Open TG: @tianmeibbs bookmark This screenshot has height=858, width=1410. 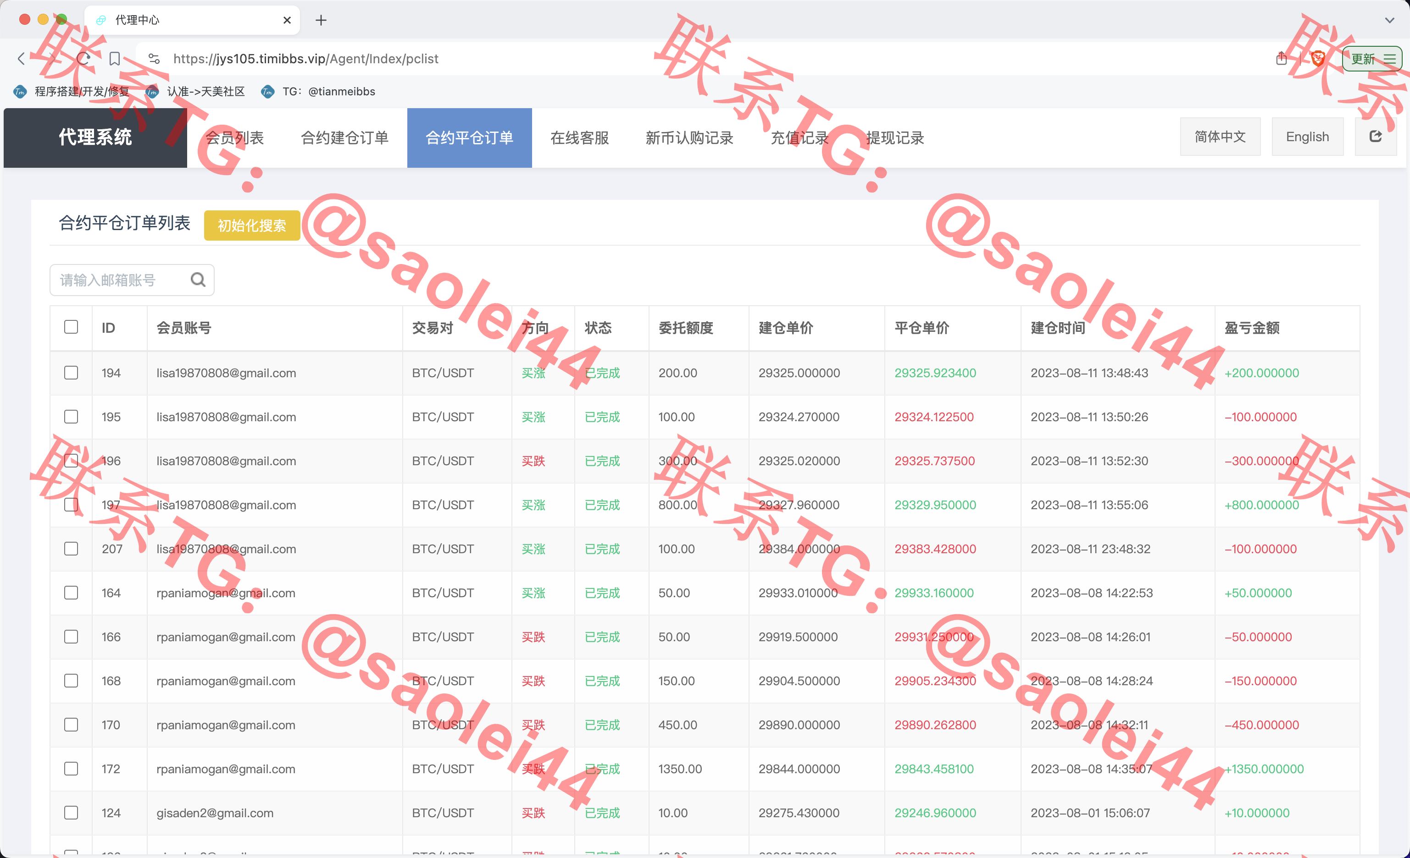click(318, 92)
